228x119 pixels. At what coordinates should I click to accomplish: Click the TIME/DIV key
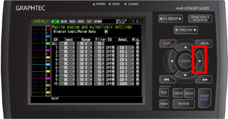tap(186, 30)
